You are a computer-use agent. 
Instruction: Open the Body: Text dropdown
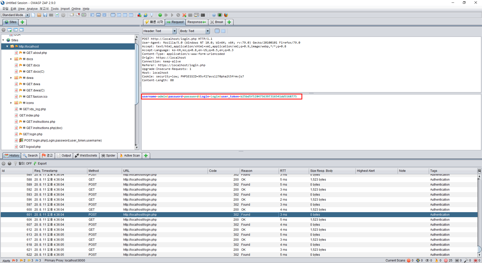pyautogui.click(x=194, y=31)
